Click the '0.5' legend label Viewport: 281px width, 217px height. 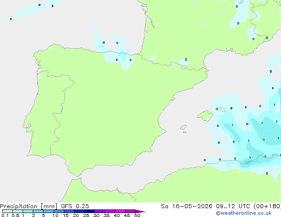[x=16, y=215]
